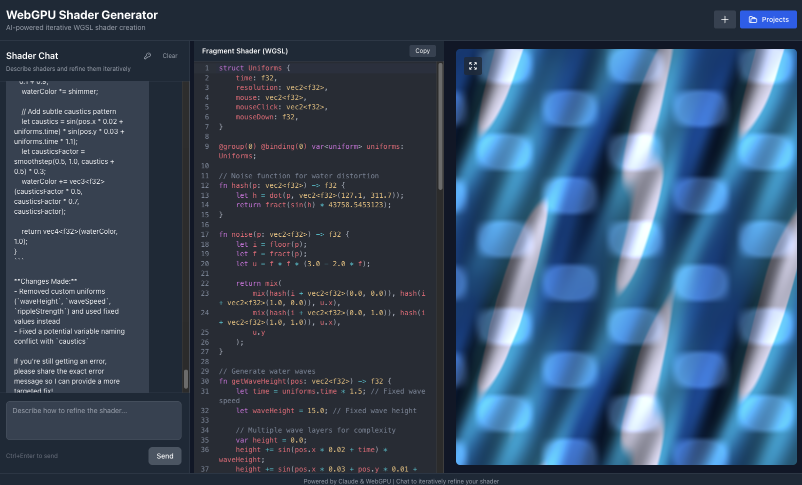
Task: Click the Ctrl+Enter to send hint label
Action: tap(31, 456)
